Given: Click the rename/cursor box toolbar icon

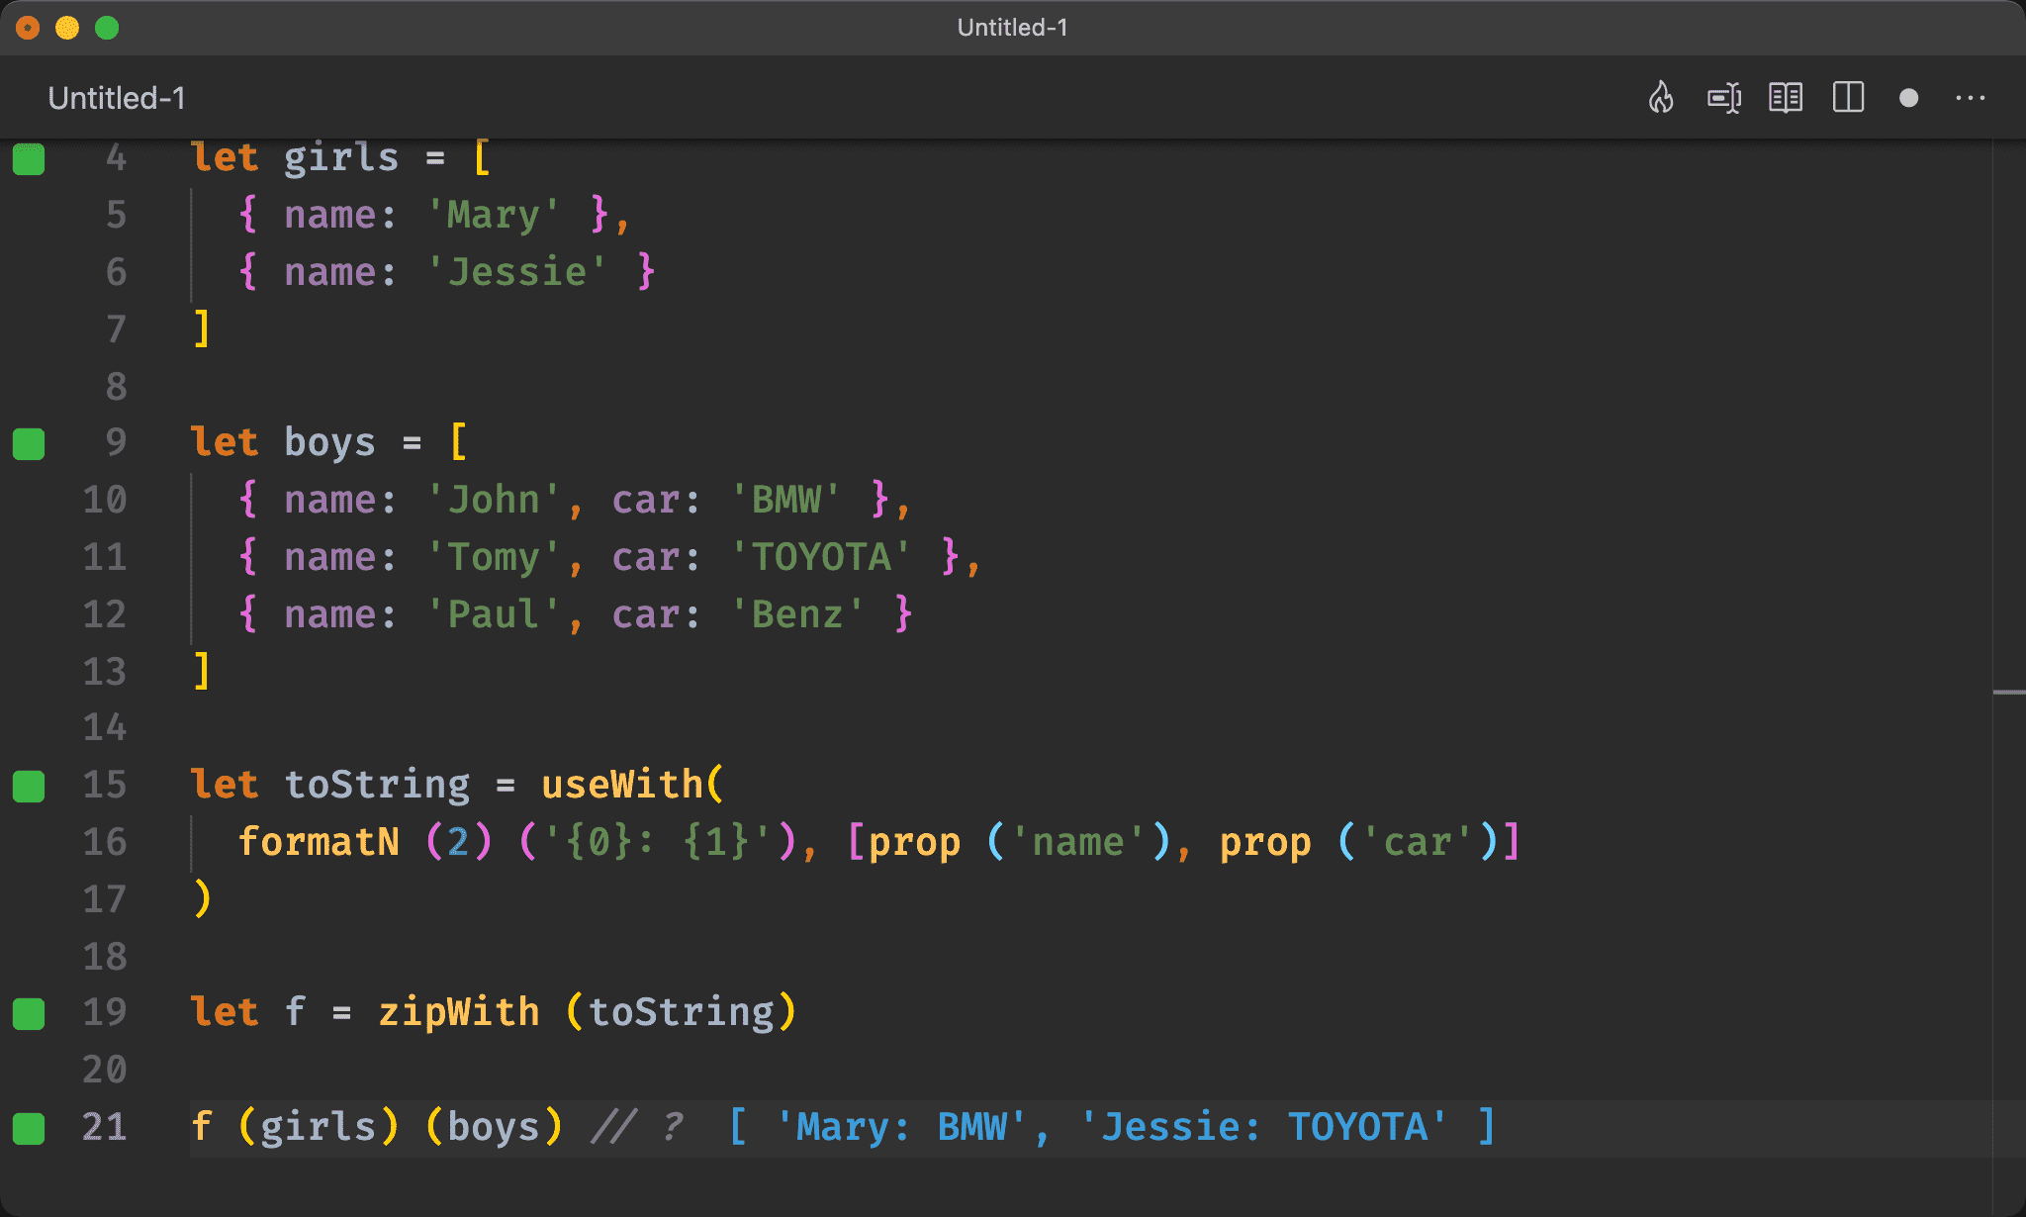Looking at the screenshot, I should point(1724,98).
